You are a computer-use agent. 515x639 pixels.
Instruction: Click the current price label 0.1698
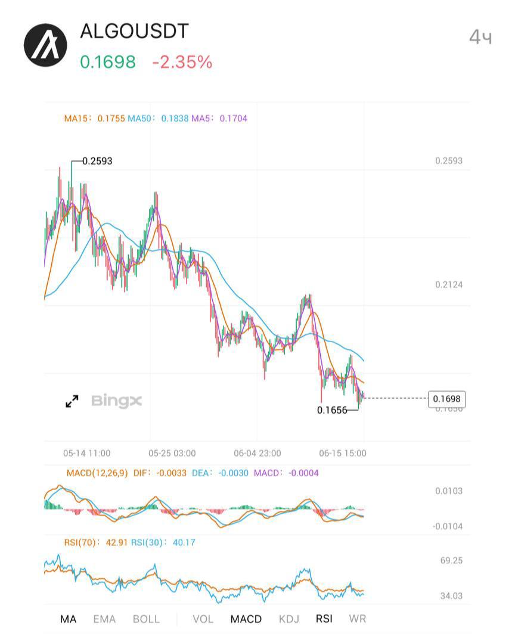[x=446, y=399]
